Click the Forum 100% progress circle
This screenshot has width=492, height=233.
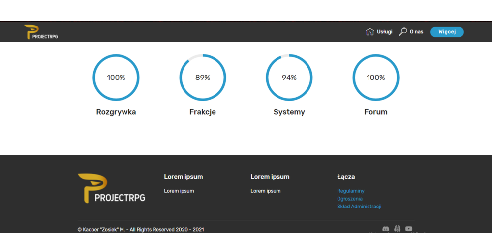(376, 78)
